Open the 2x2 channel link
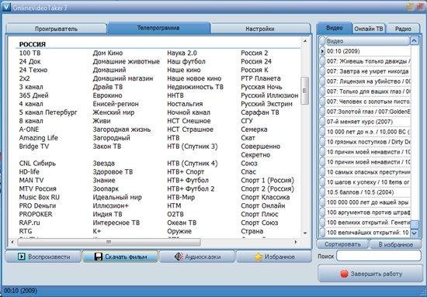The height and width of the screenshot is (297, 427). click(x=25, y=78)
